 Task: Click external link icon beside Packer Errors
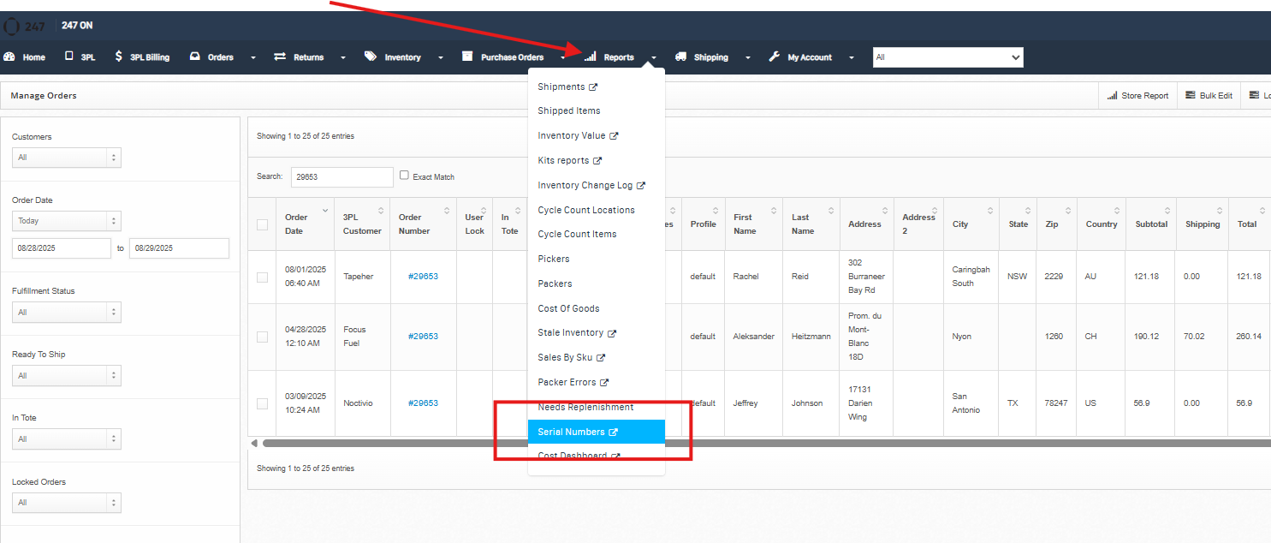coord(604,383)
